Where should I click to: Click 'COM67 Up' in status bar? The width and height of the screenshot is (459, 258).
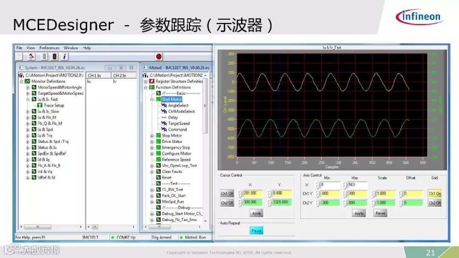pos(126,237)
